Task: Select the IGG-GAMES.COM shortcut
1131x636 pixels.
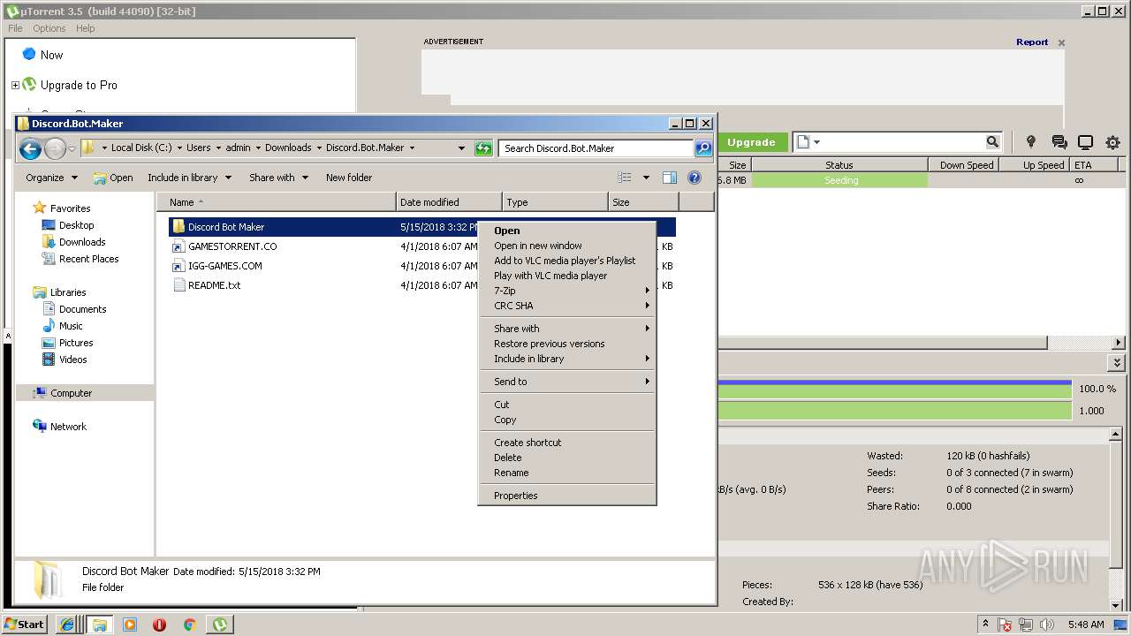Action: (x=224, y=266)
